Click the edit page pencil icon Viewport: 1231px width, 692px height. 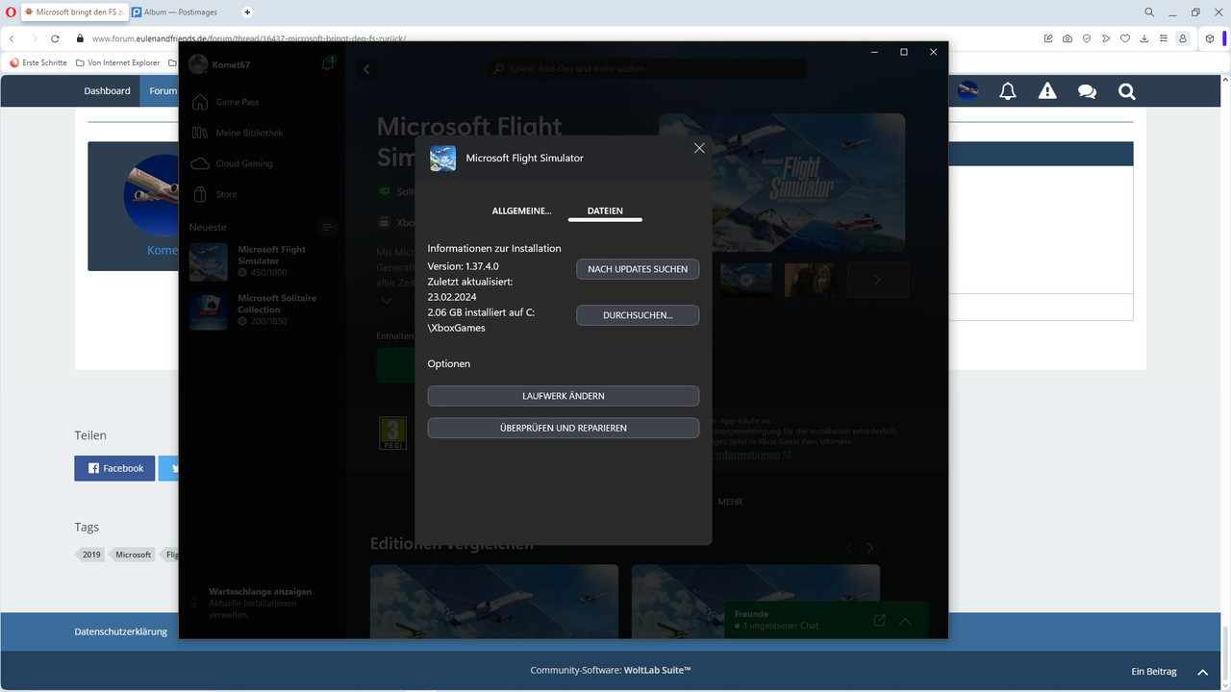point(1048,38)
